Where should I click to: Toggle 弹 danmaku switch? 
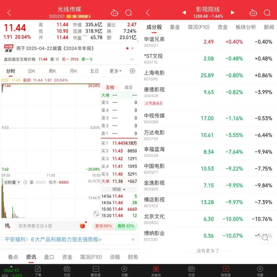(x=7, y=226)
